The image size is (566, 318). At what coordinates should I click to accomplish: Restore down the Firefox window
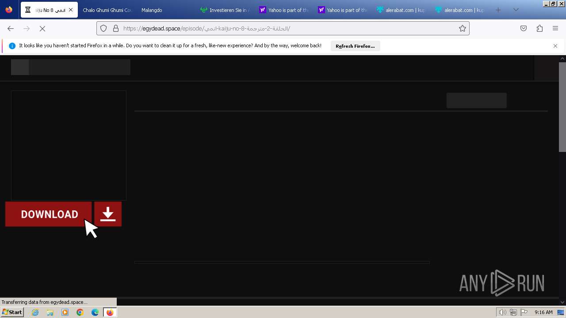click(553, 4)
